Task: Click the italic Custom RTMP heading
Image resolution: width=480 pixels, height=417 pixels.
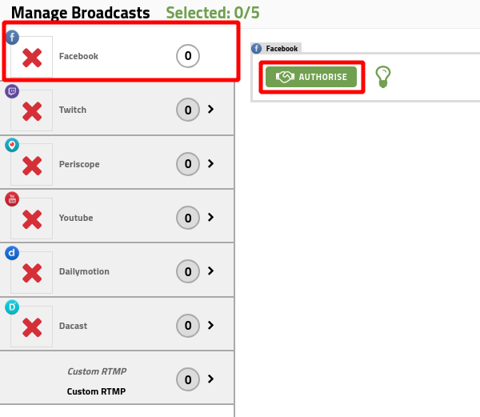Action: (97, 371)
